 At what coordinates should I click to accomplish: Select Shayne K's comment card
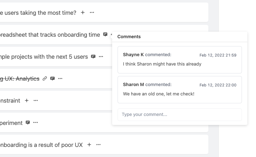(x=180, y=60)
